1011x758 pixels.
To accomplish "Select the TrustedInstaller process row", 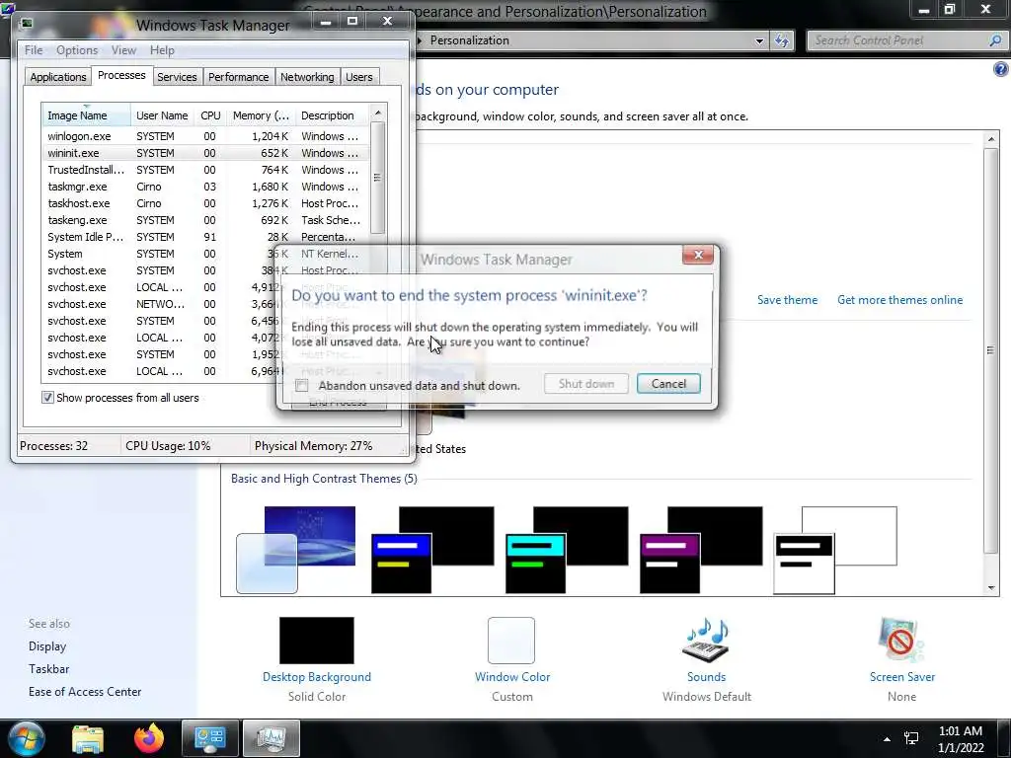I will (206, 170).
